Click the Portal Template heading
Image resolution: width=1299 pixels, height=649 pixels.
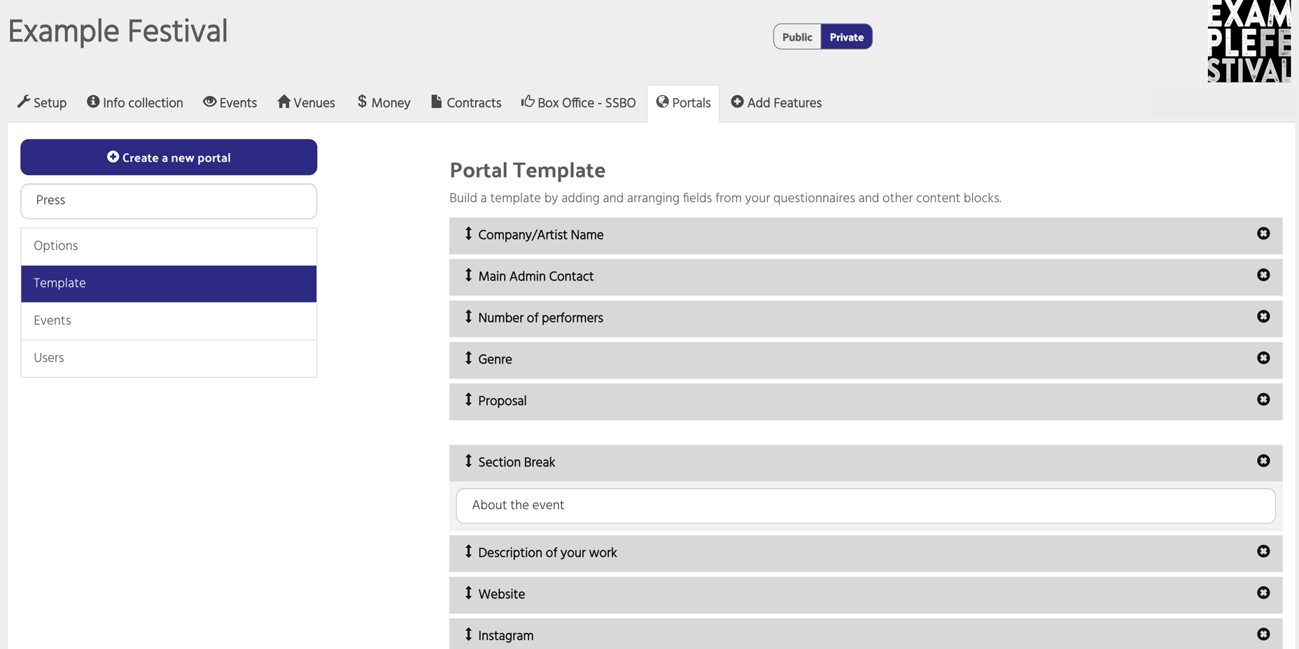(528, 170)
